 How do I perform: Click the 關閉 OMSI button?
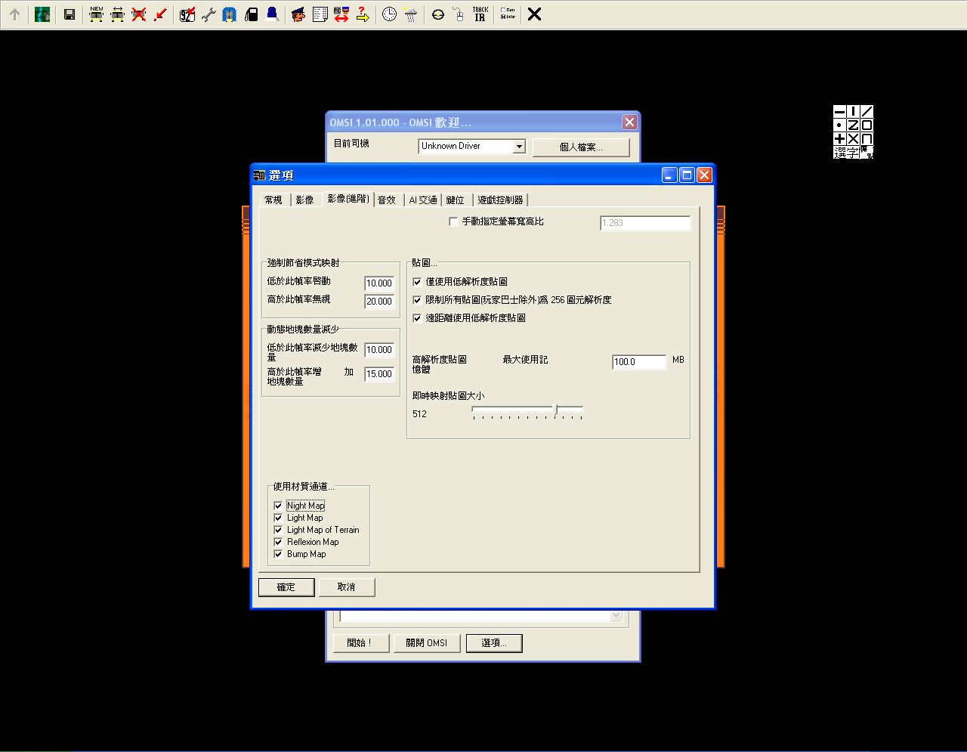pyautogui.click(x=427, y=643)
